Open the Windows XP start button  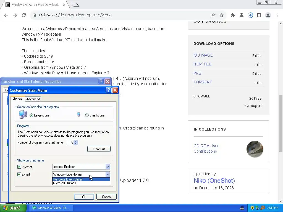[13, 208]
